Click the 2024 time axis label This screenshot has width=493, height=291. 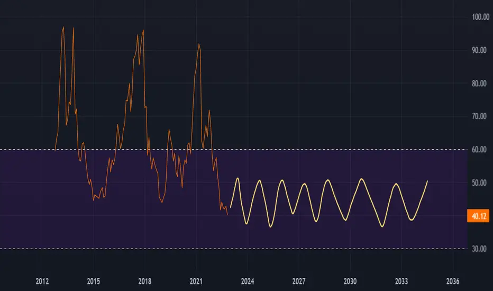pyautogui.click(x=248, y=281)
